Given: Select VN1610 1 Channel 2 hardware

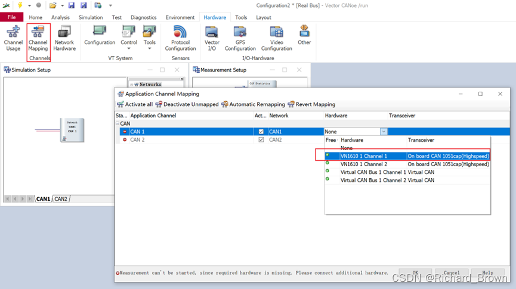Looking at the screenshot, I should (407, 164).
